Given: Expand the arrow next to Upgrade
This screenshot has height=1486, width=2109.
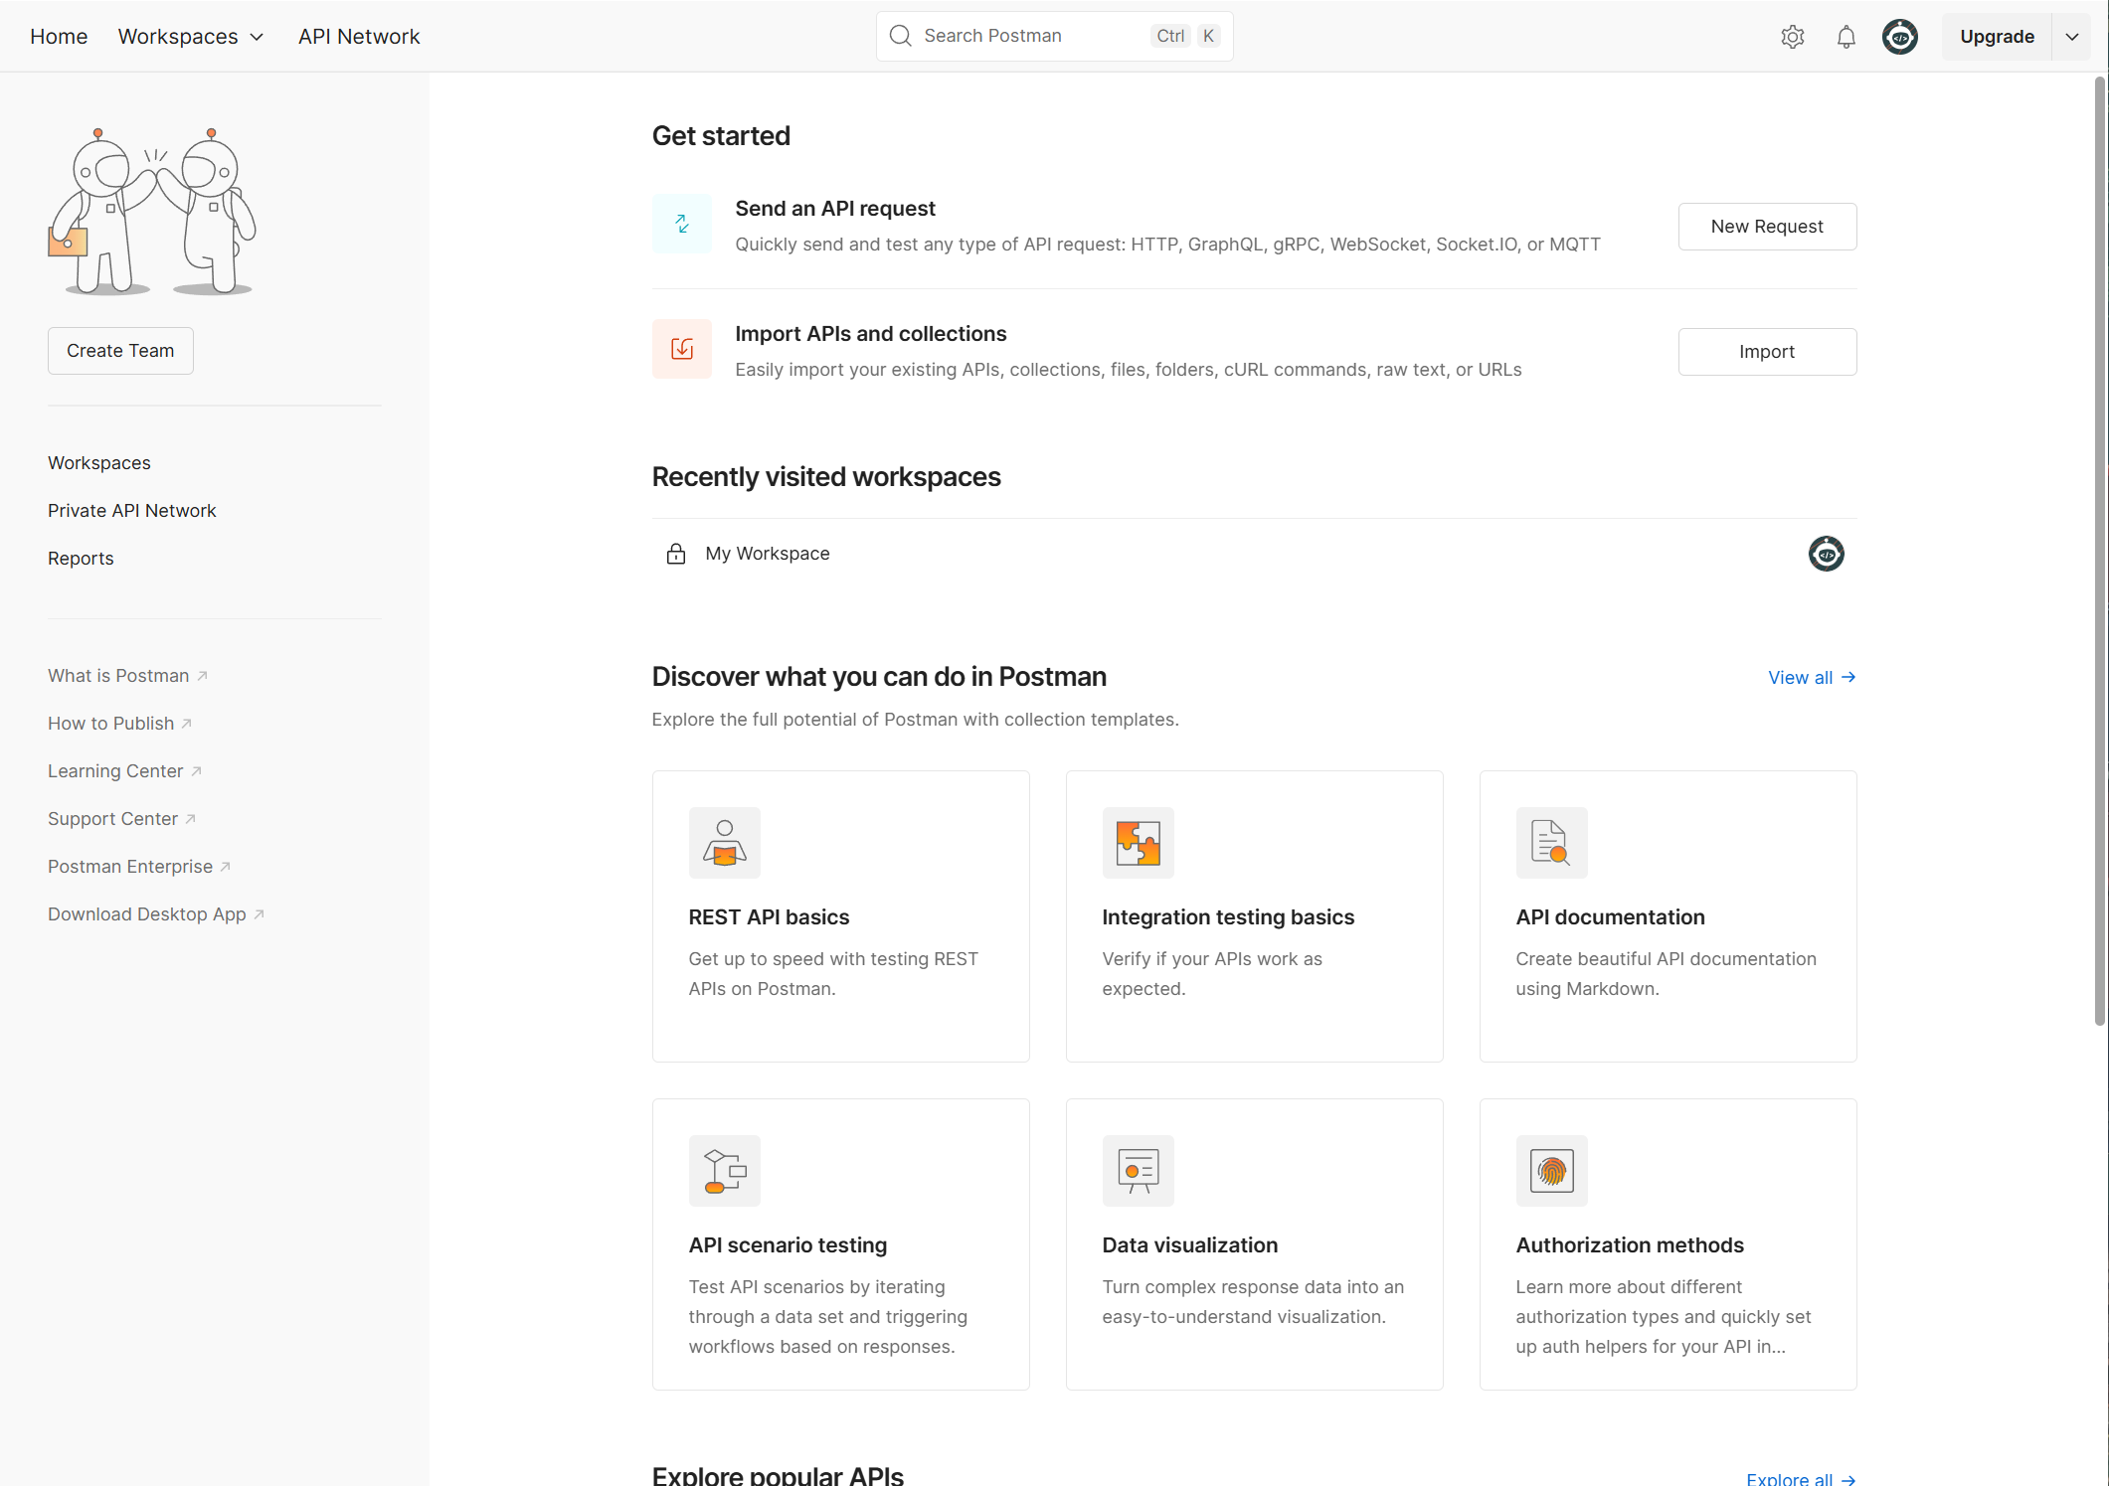Looking at the screenshot, I should [x=2071, y=37].
